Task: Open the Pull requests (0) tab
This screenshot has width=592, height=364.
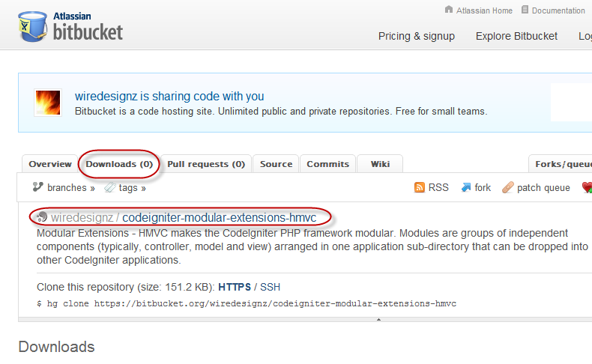Action: (x=206, y=164)
